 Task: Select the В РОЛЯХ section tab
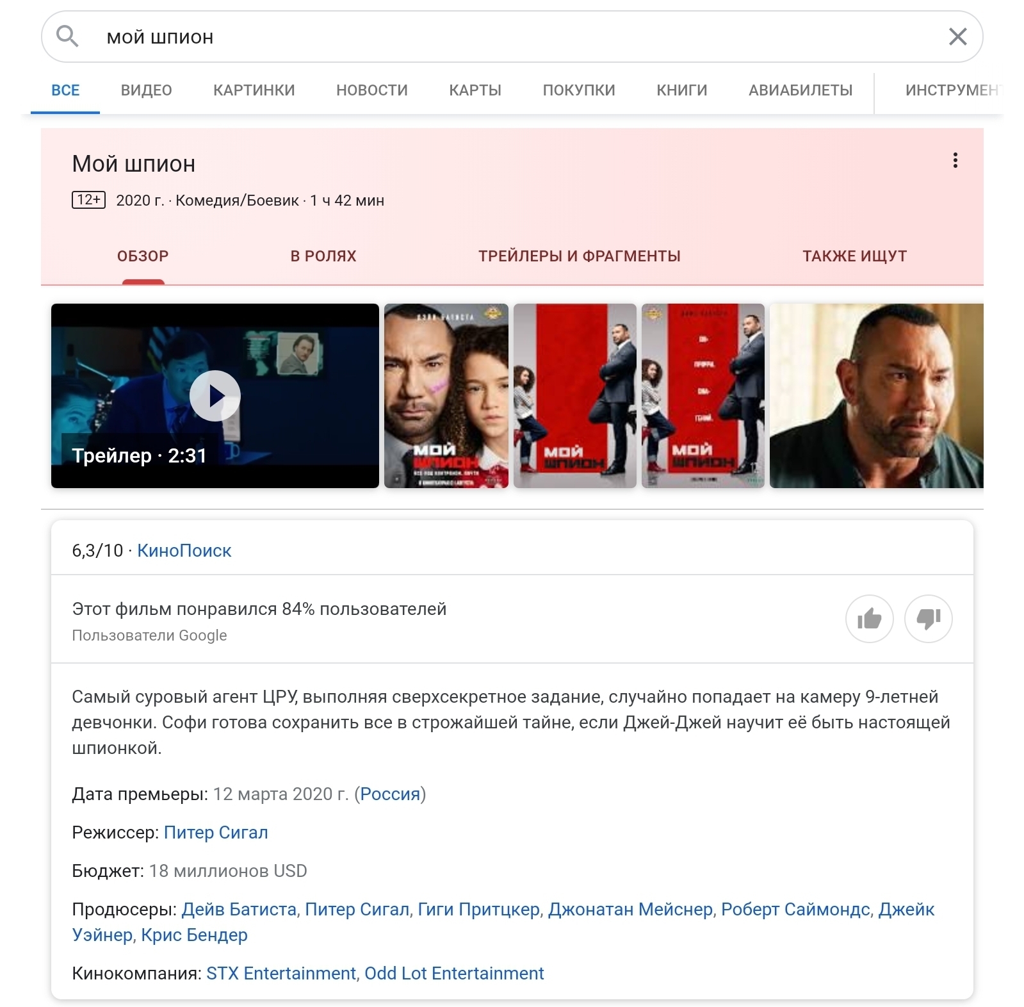(x=323, y=256)
